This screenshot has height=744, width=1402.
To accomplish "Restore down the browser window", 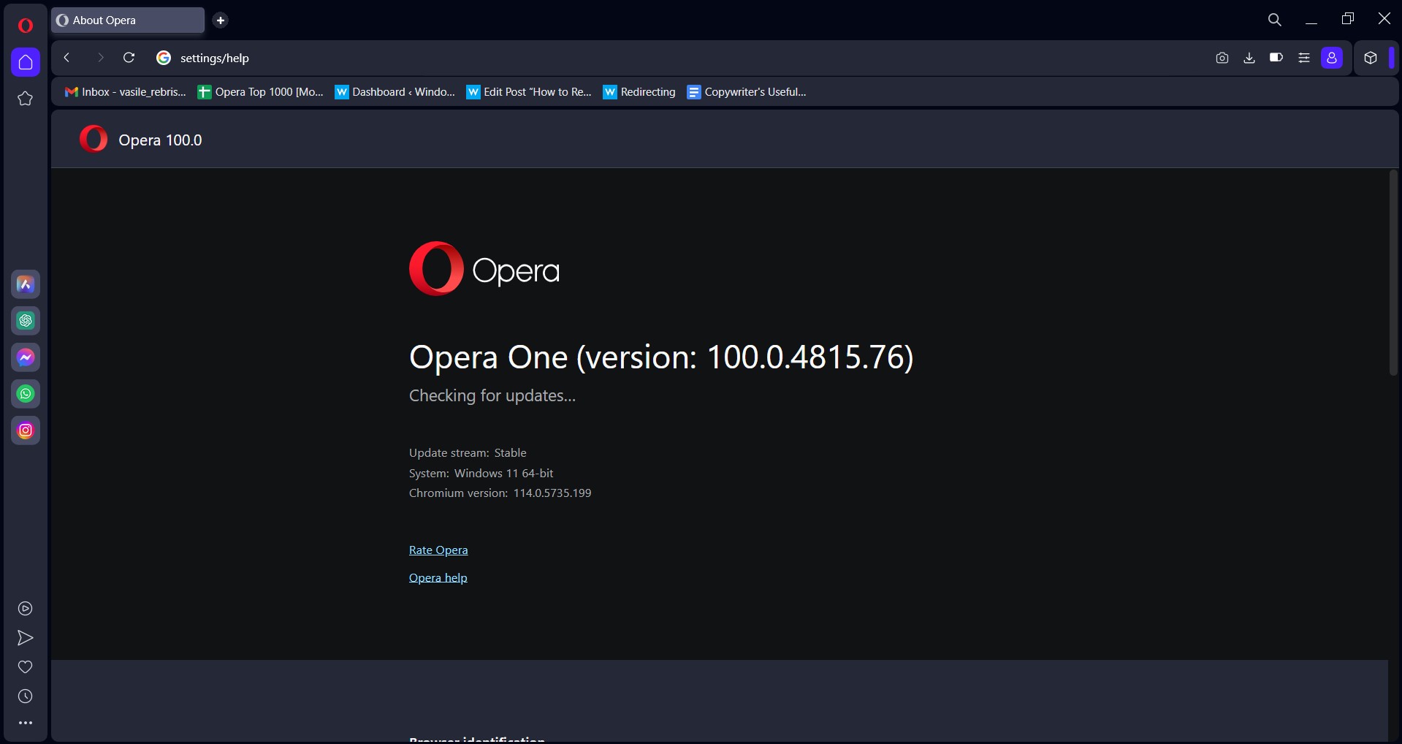I will 1348,19.
